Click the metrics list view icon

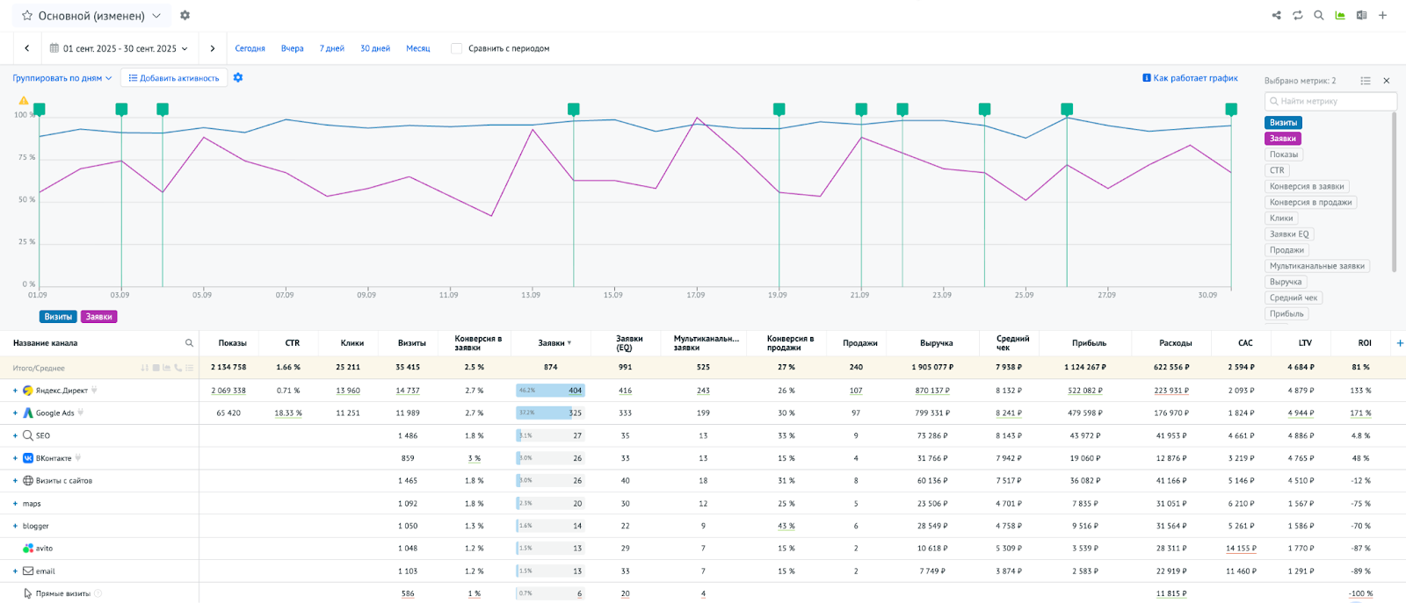tap(1366, 81)
